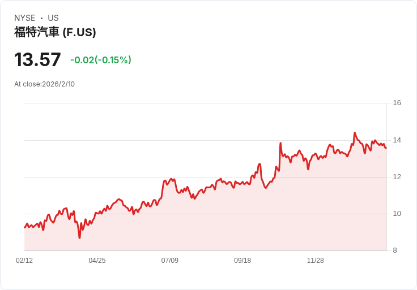417x290 pixels.
Task: Select the 04/25 date on x-axis
Action: 97,261
